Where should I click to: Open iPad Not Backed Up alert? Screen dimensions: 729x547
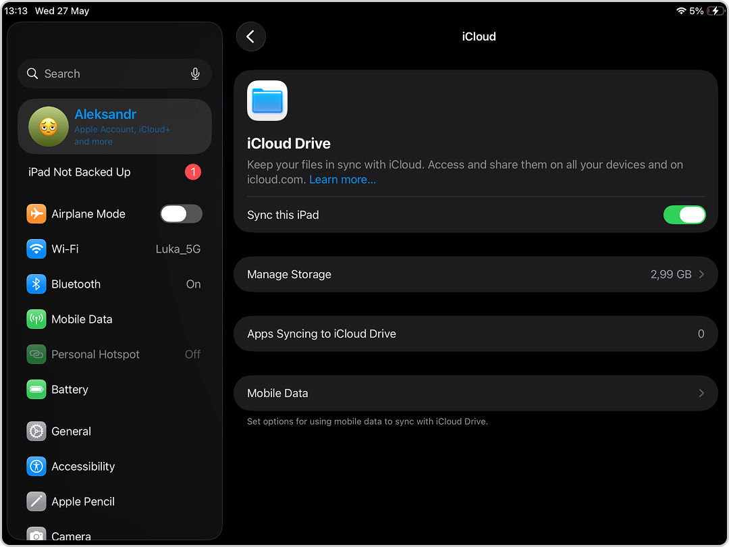114,172
